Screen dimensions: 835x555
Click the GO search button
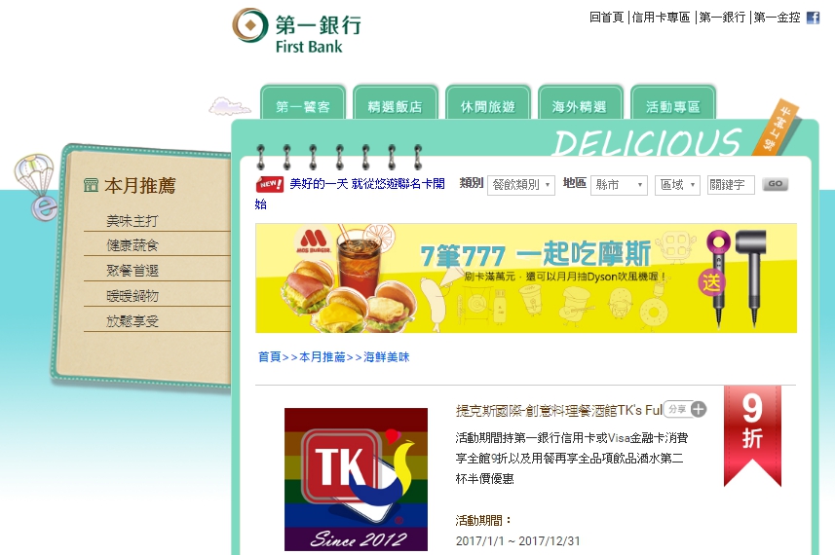(775, 184)
